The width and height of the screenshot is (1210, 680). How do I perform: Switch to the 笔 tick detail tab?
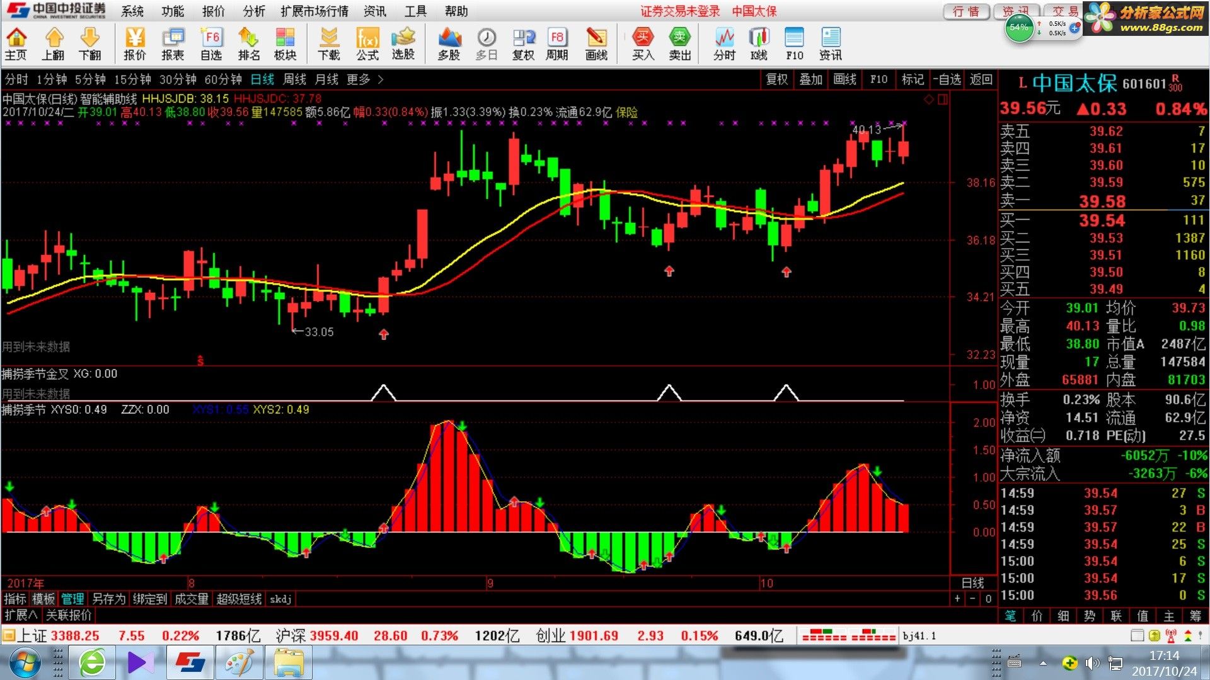(1010, 616)
